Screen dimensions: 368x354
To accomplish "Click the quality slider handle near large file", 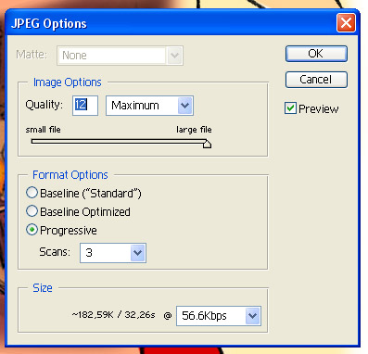I will pos(207,144).
